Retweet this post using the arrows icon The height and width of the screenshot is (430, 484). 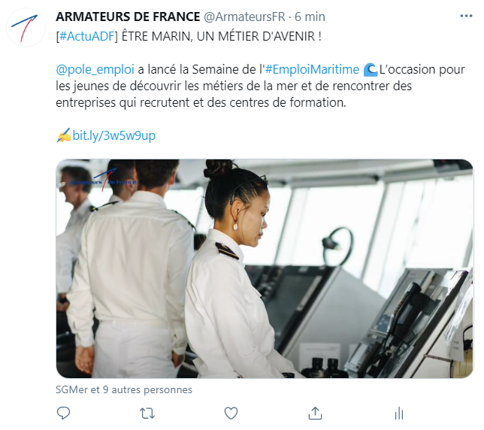tap(147, 413)
